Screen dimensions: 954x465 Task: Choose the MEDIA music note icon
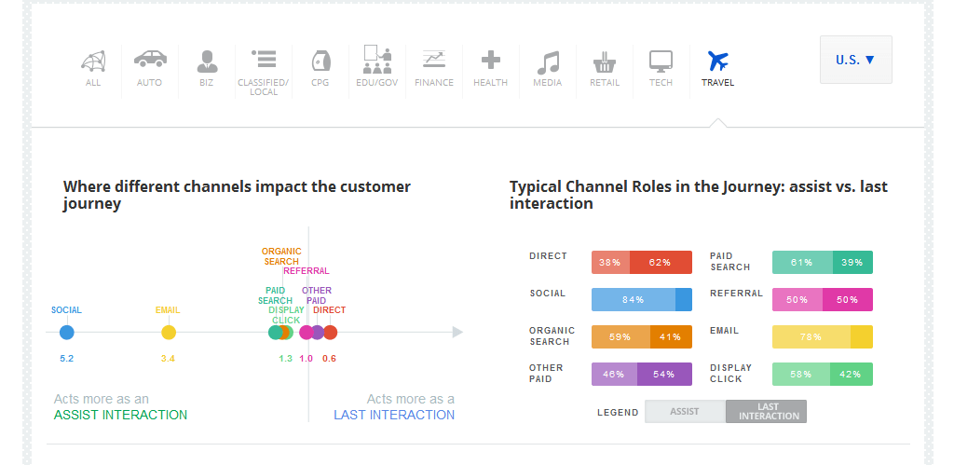pyautogui.click(x=548, y=62)
